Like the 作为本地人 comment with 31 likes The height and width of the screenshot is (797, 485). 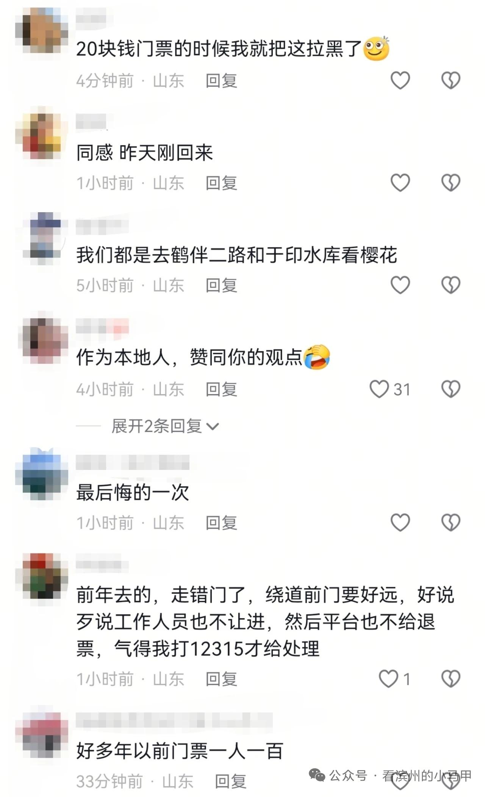point(379,389)
